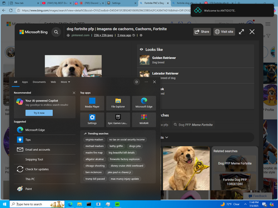Click the 236 x 236 jpeg link
The image size is (278, 208).
103,35
